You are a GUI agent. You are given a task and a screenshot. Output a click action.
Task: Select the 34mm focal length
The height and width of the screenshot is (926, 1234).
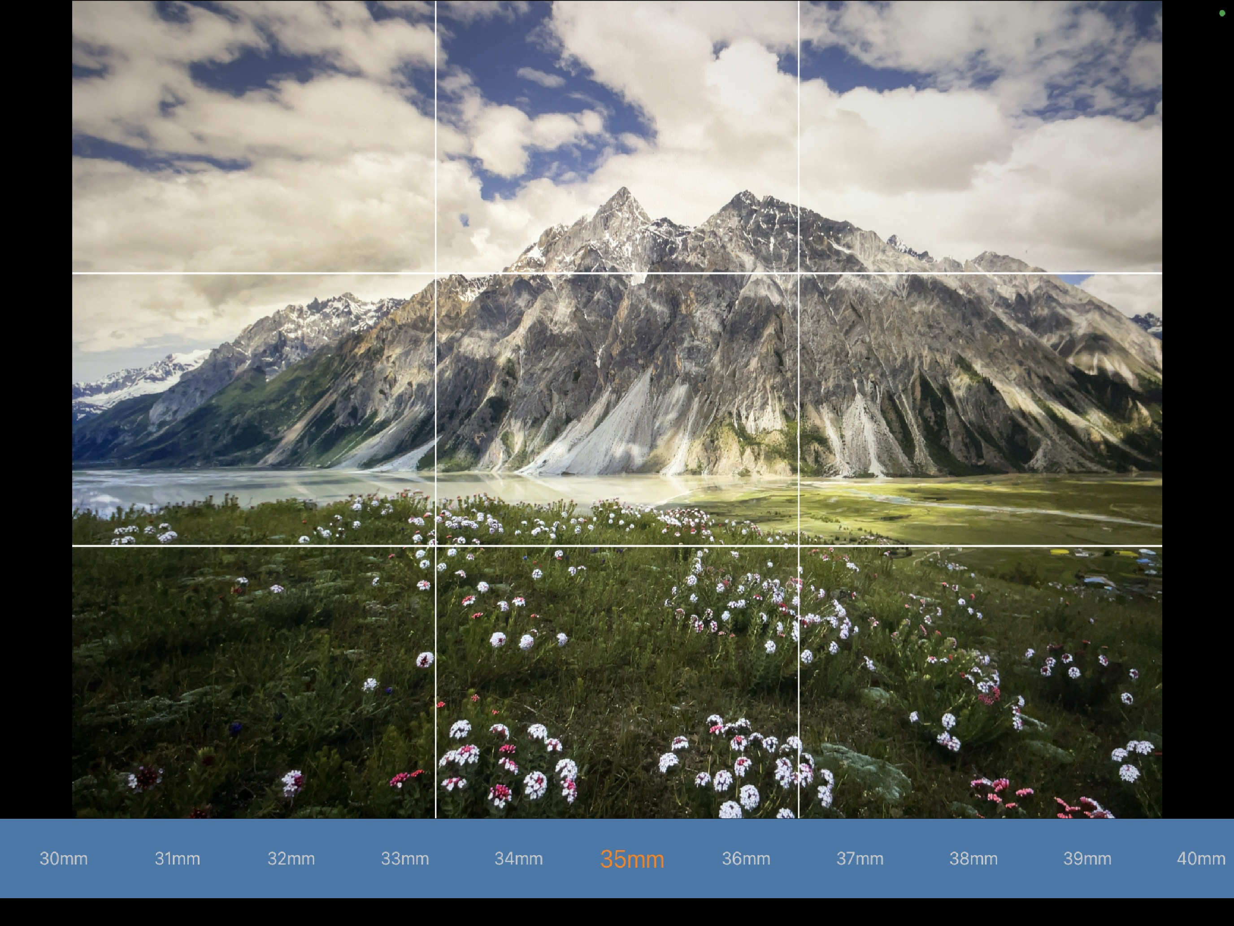coord(519,858)
